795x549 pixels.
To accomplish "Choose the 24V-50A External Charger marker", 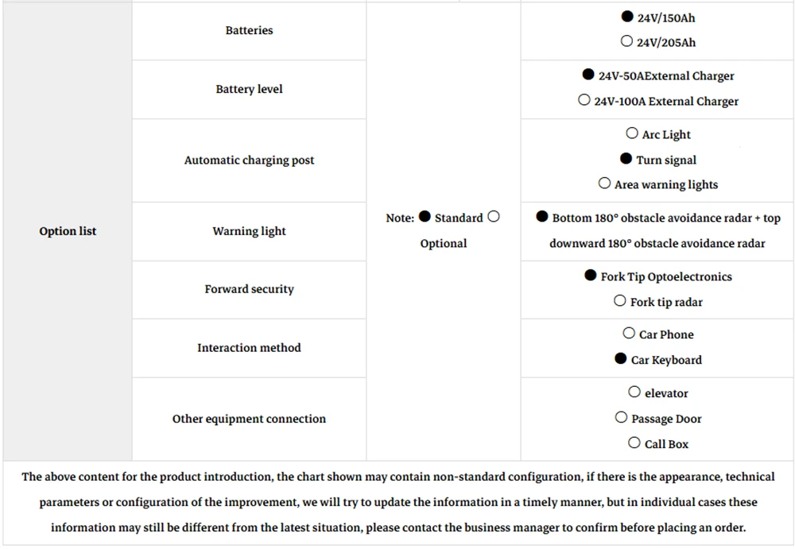I will click(588, 75).
